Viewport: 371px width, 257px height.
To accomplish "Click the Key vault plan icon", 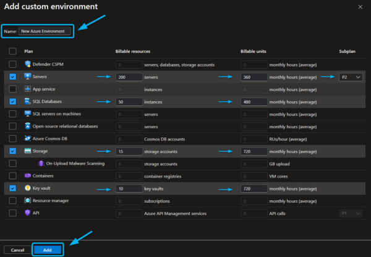I will [x=28, y=188].
